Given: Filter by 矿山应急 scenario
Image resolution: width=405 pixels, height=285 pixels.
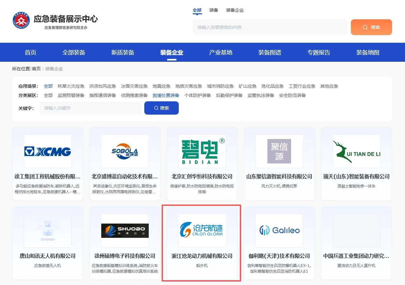Looking at the screenshot, I should (x=248, y=86).
